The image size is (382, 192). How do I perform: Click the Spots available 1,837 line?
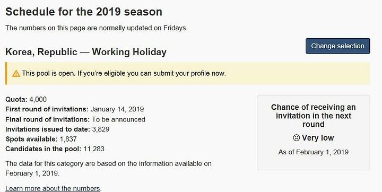41,139
